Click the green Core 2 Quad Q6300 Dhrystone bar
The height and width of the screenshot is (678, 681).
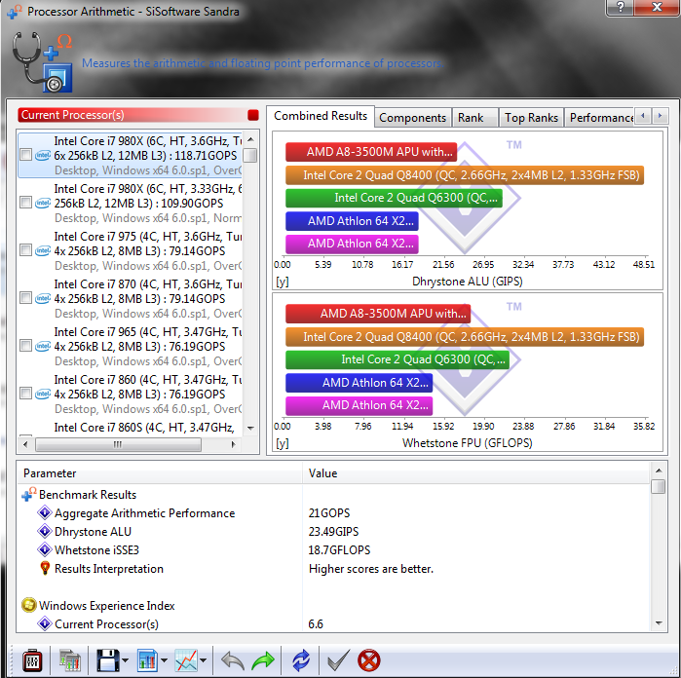(x=394, y=198)
